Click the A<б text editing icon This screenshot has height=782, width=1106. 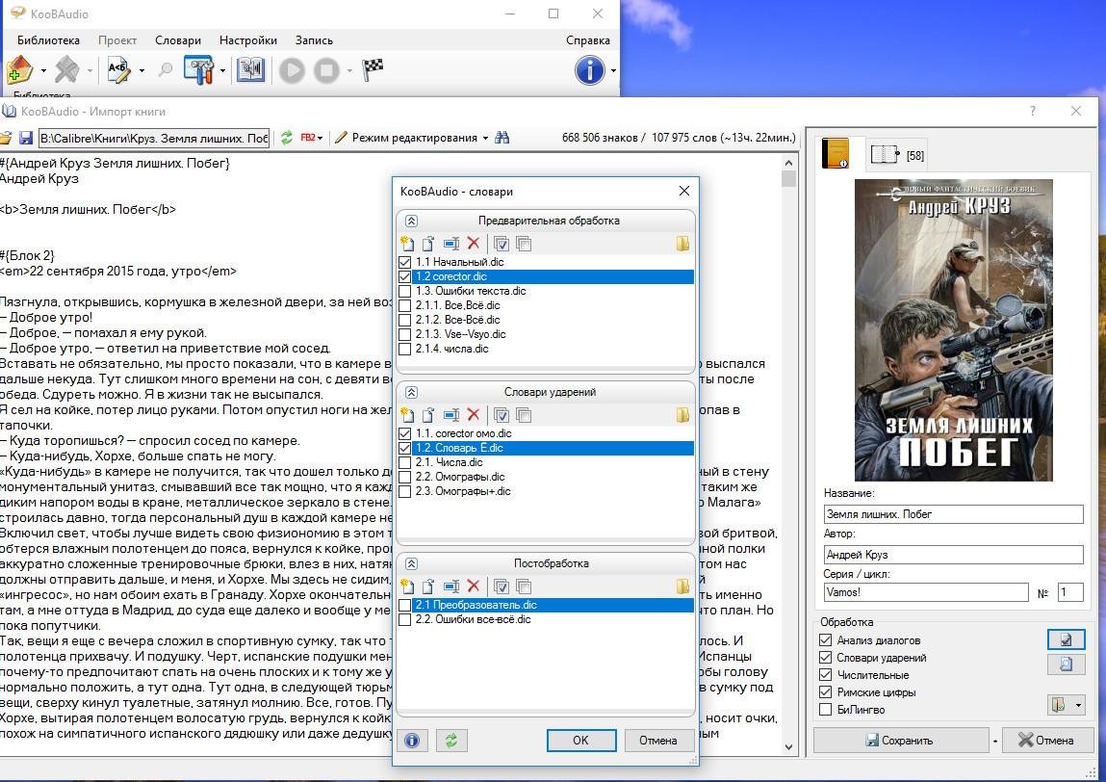(118, 70)
